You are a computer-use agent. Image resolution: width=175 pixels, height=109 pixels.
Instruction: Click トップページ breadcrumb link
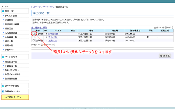(x=36, y=7)
